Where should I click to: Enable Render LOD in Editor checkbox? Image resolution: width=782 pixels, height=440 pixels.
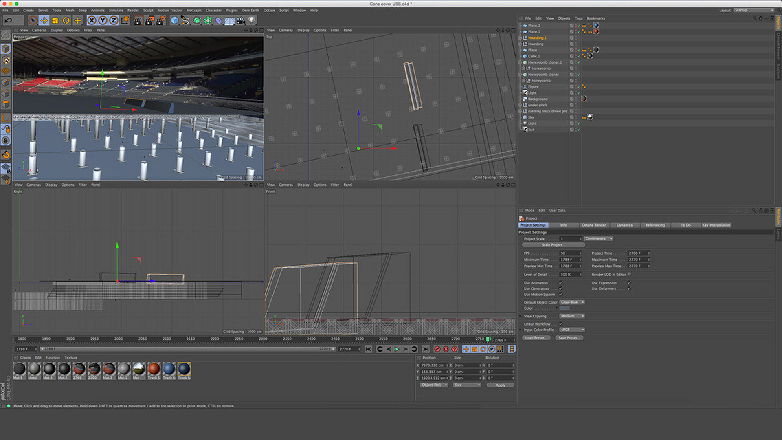pyautogui.click(x=629, y=274)
